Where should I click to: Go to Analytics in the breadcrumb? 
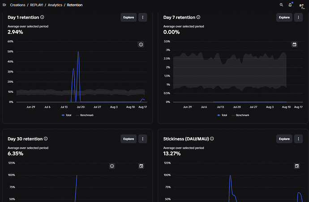coord(55,5)
